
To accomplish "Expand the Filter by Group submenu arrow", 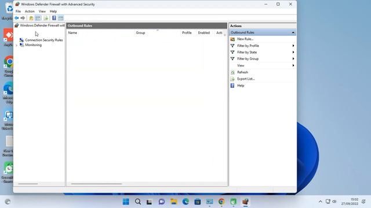I will click(x=293, y=59).
